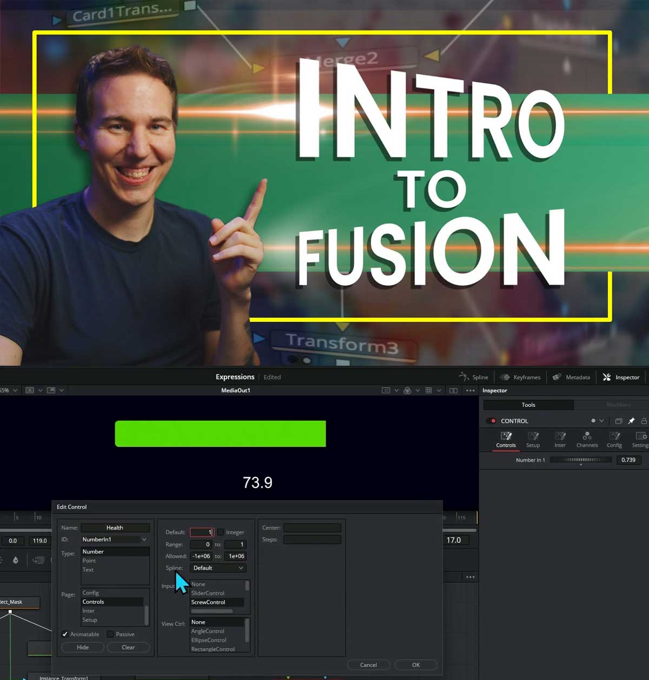Open the Spline panel

point(473,377)
